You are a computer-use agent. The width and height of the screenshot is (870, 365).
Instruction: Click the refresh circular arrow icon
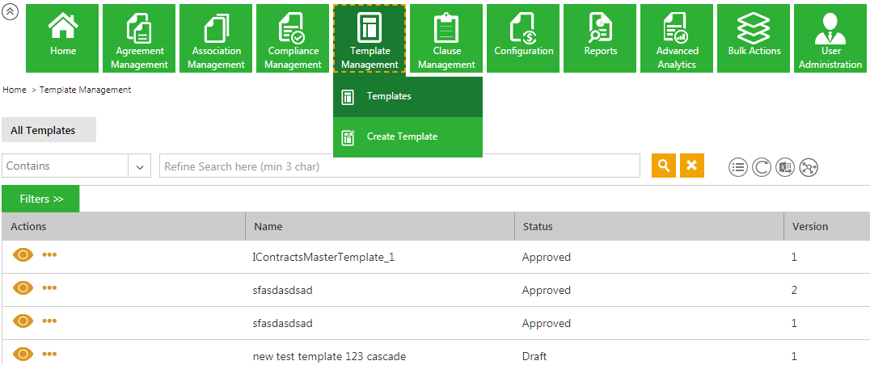point(761,167)
